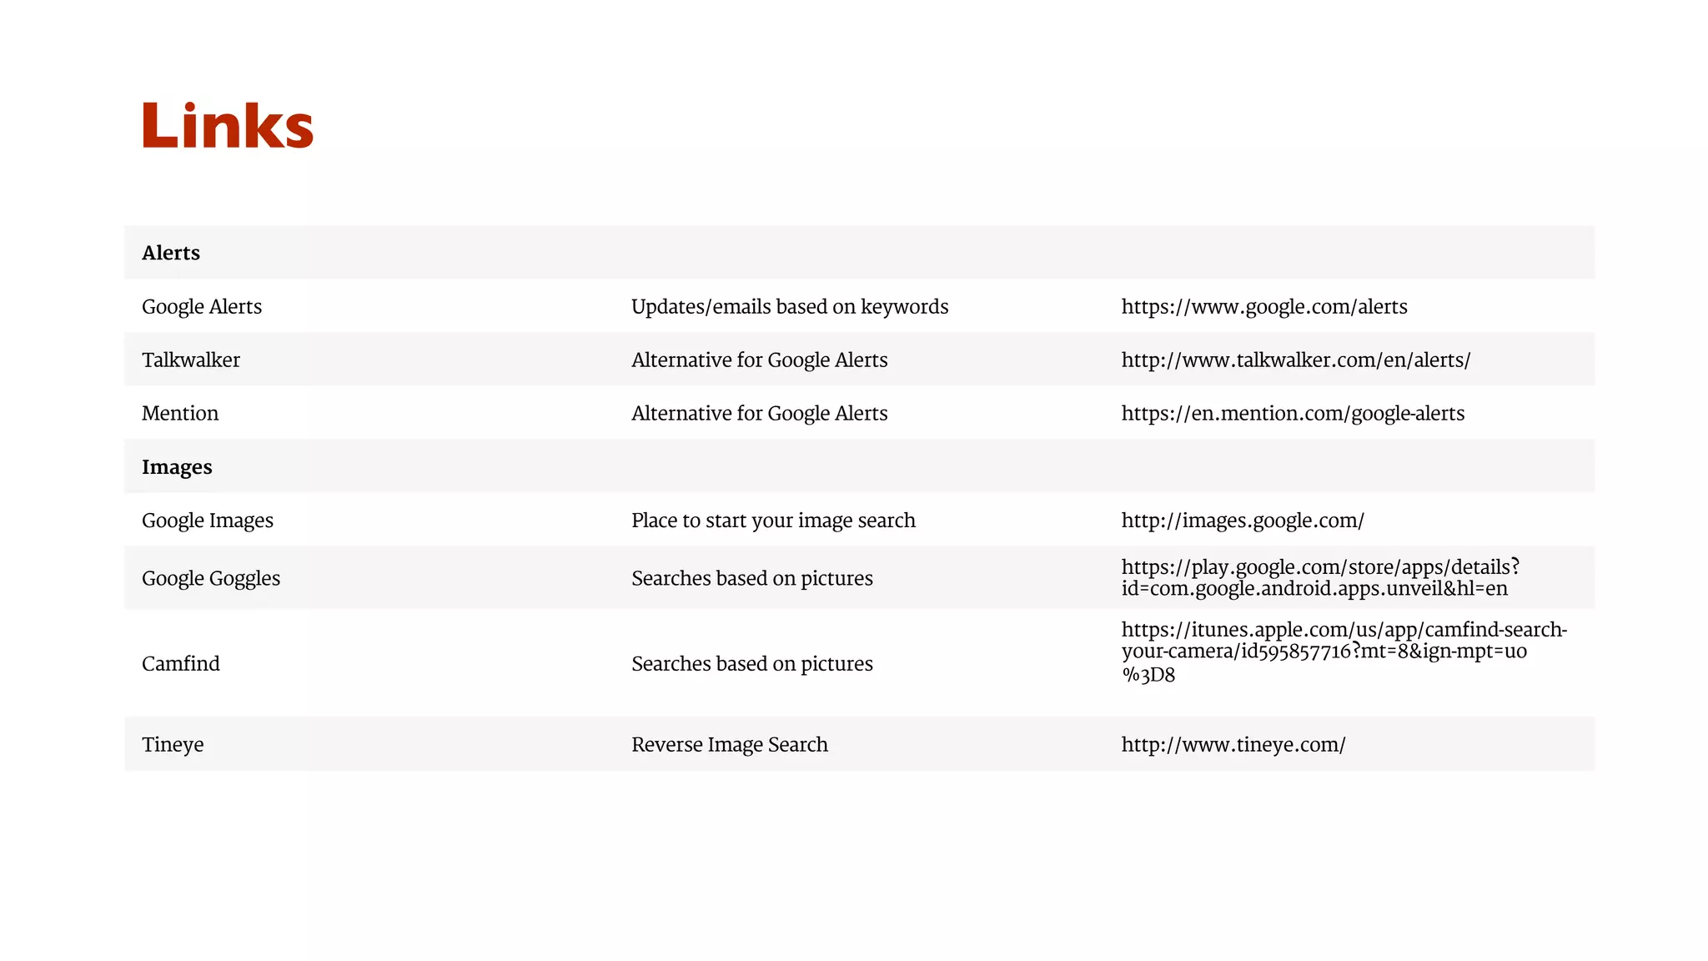Select the Talkwalker name cell

click(191, 360)
